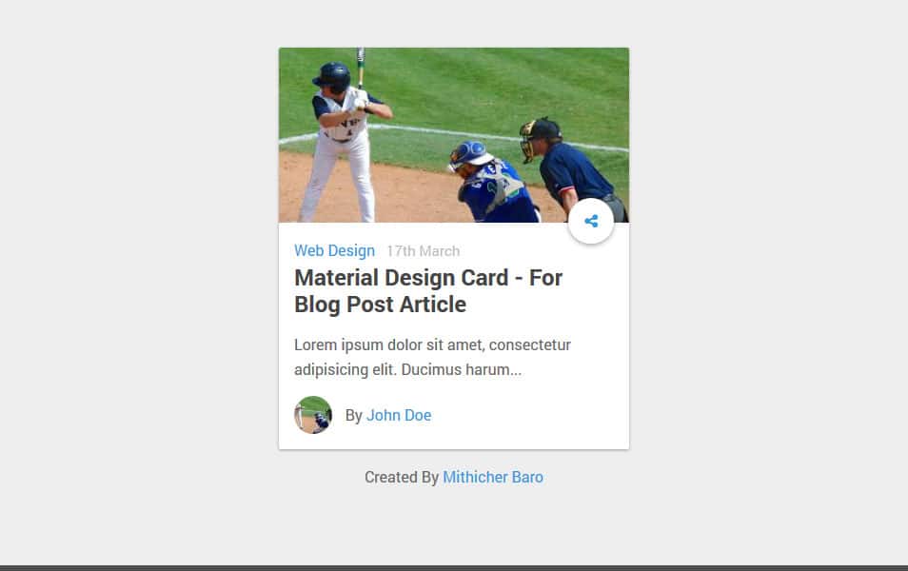Select the By John Doe byline

[x=387, y=415]
